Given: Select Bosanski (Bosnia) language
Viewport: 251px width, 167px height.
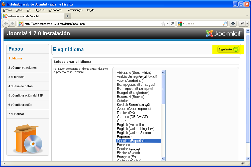Looking at the screenshot, I should (x=139, y=97).
